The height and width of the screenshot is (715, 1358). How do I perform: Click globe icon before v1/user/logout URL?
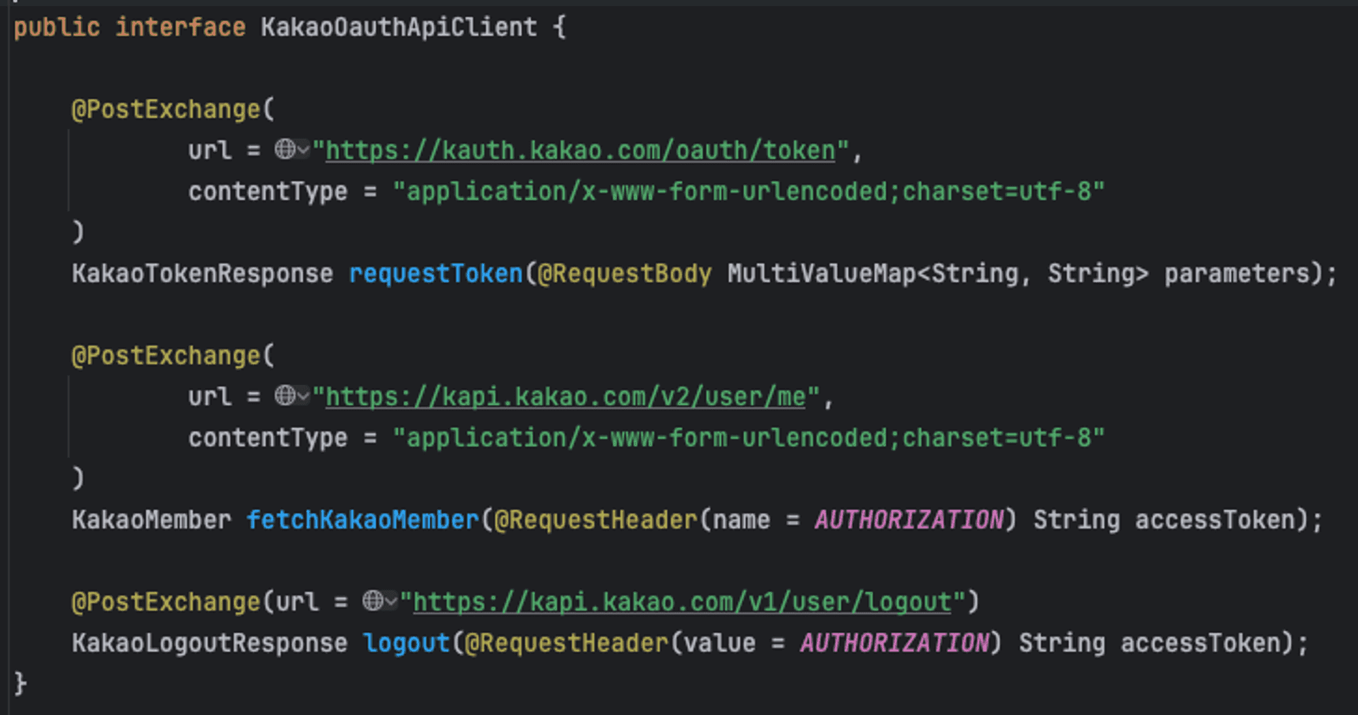[372, 600]
